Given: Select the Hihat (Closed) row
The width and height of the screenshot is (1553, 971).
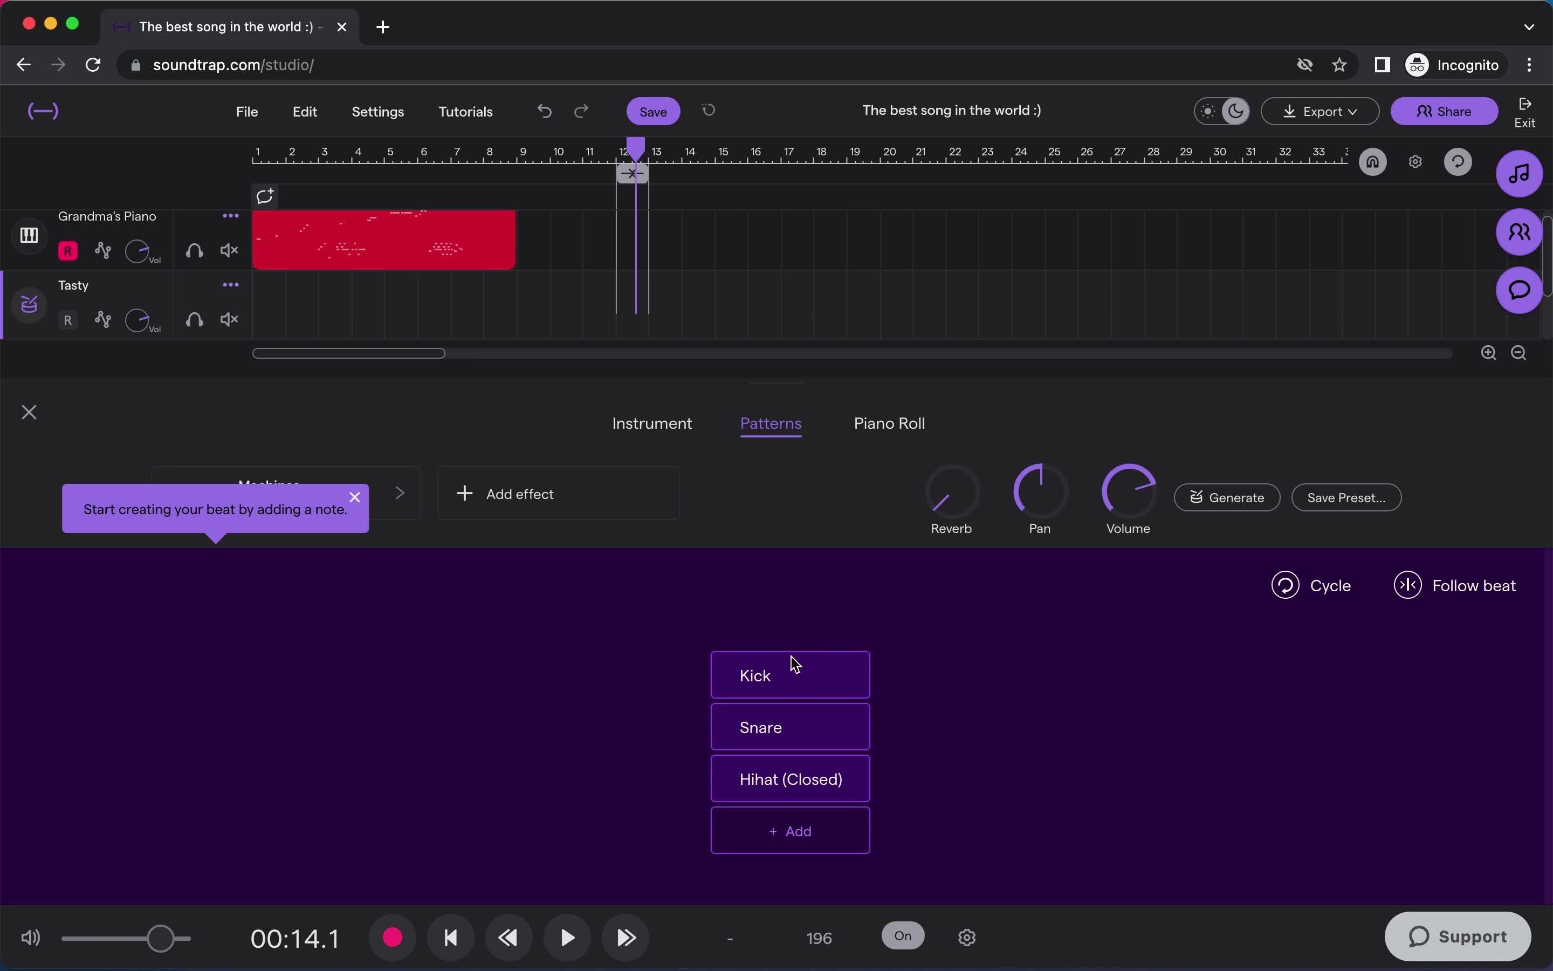Looking at the screenshot, I should tap(790, 779).
